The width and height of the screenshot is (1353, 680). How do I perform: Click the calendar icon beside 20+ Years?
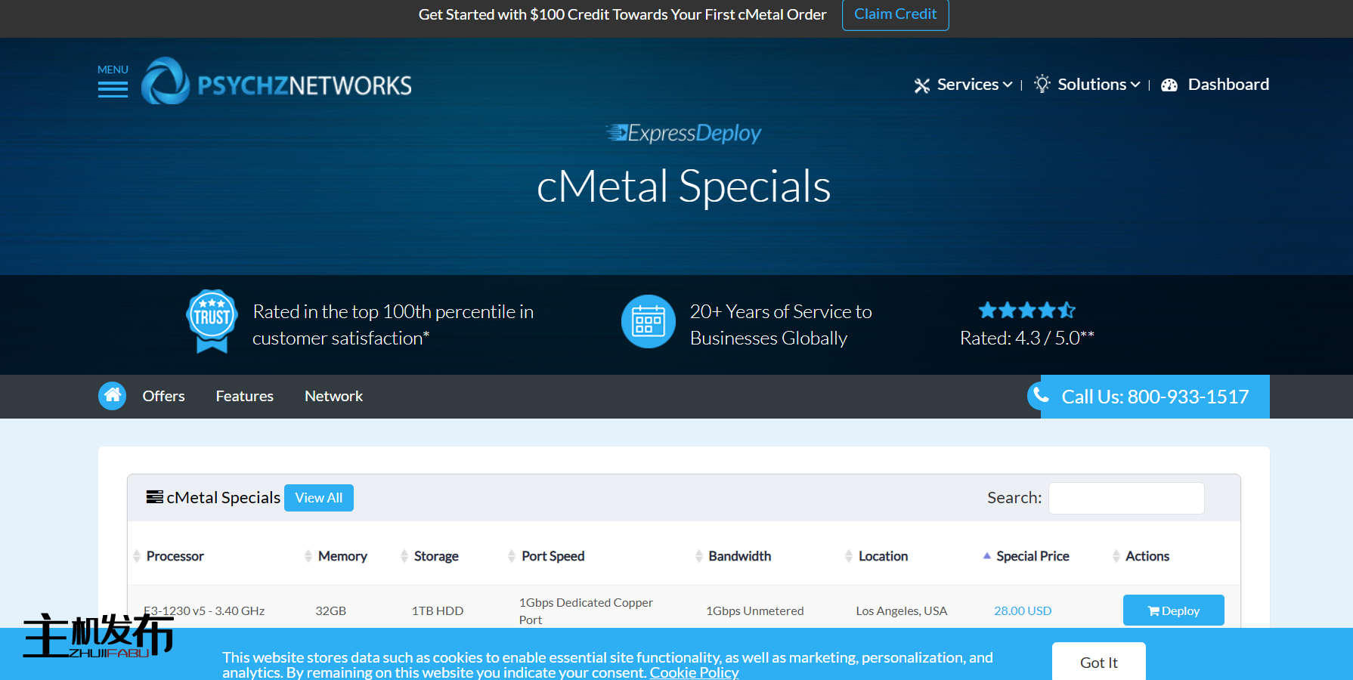(x=648, y=322)
